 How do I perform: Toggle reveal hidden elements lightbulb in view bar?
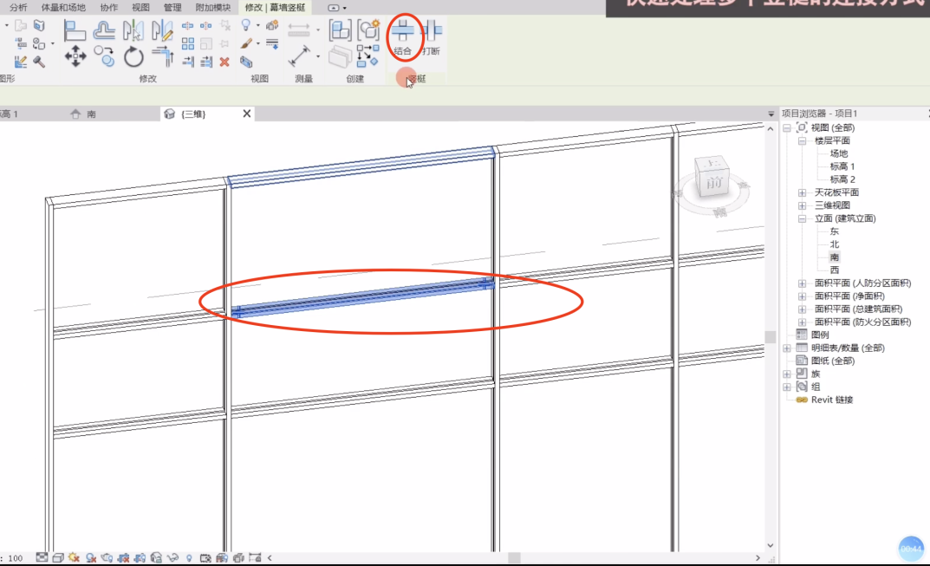(x=189, y=557)
